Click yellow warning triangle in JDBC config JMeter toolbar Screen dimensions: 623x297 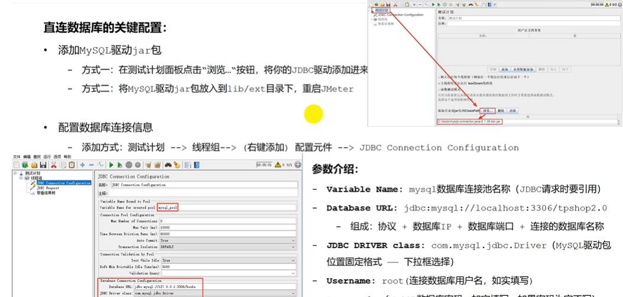(x=278, y=165)
